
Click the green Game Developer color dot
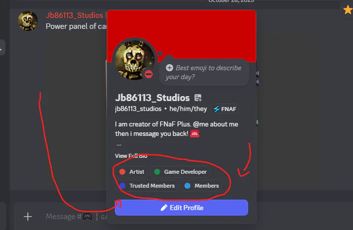click(157, 172)
